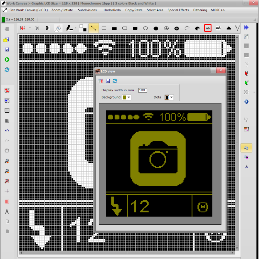
Task: Expand the MORE >> menu
Action: tap(218, 10)
